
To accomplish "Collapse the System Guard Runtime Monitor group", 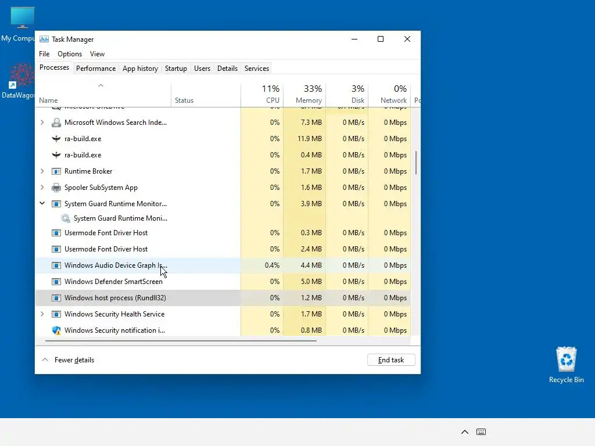I will click(42, 204).
